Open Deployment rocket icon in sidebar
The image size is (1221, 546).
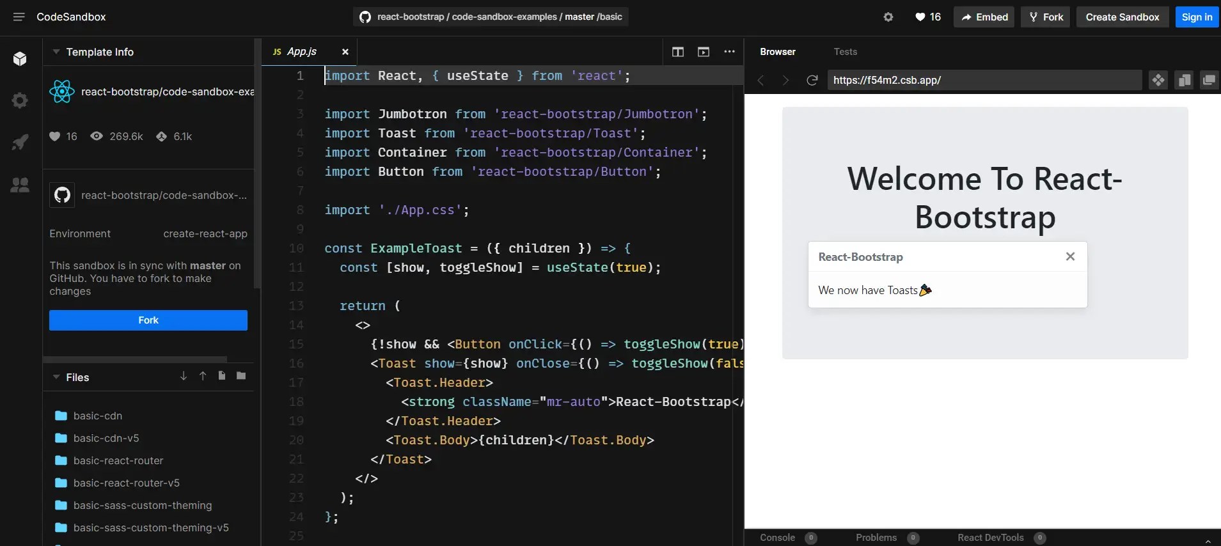20,142
